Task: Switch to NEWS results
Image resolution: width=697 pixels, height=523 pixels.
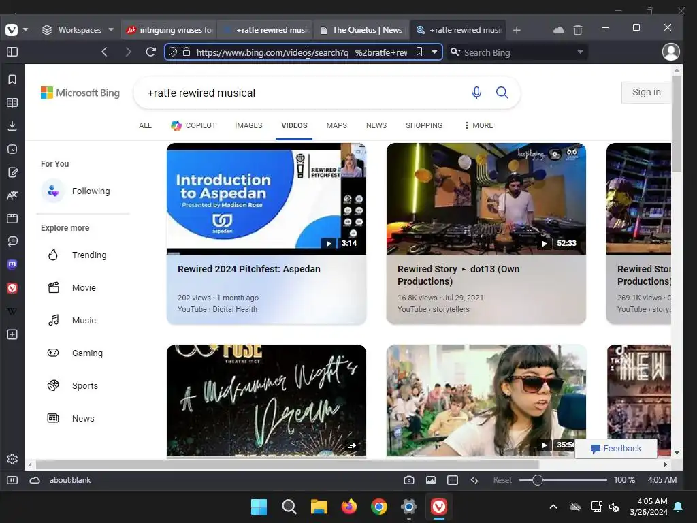Action: pos(376,125)
